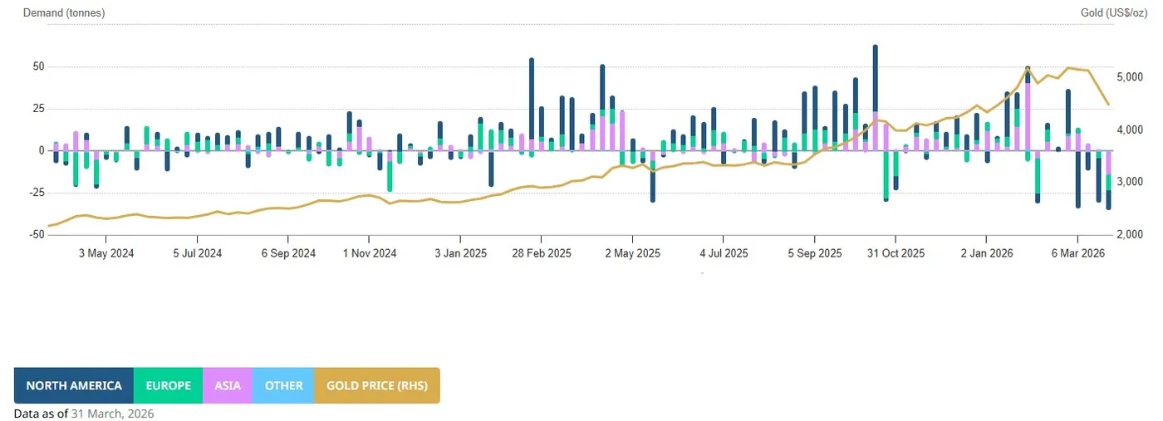Screen dimensions: 1163x421
Task: Toggle the Asia legend item
Action: (227, 385)
